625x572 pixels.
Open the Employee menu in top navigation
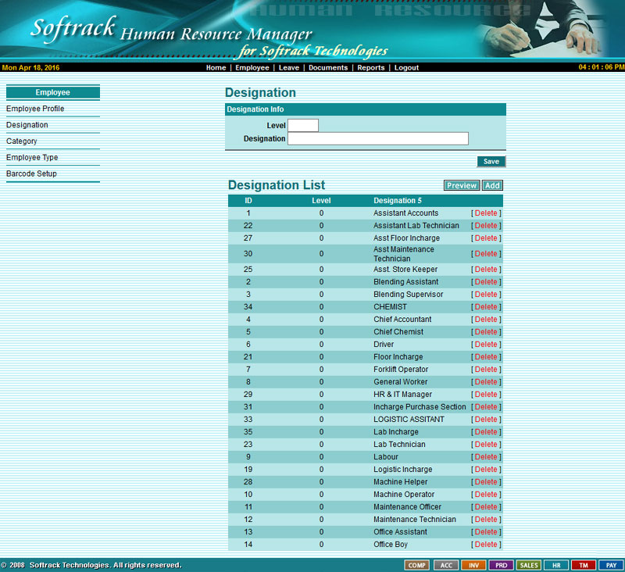(x=252, y=68)
